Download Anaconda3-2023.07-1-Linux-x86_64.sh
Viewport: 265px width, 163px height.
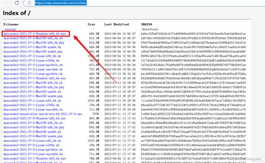[32, 100]
